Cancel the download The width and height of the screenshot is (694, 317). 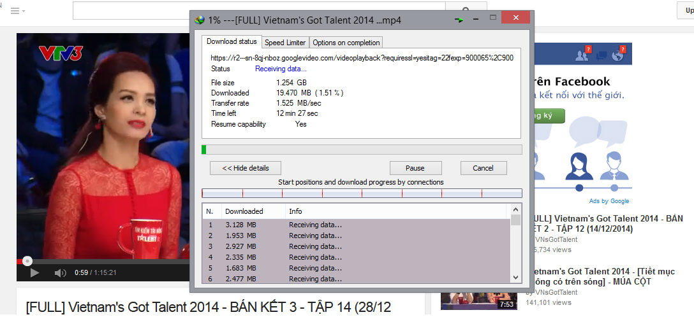[x=484, y=168]
